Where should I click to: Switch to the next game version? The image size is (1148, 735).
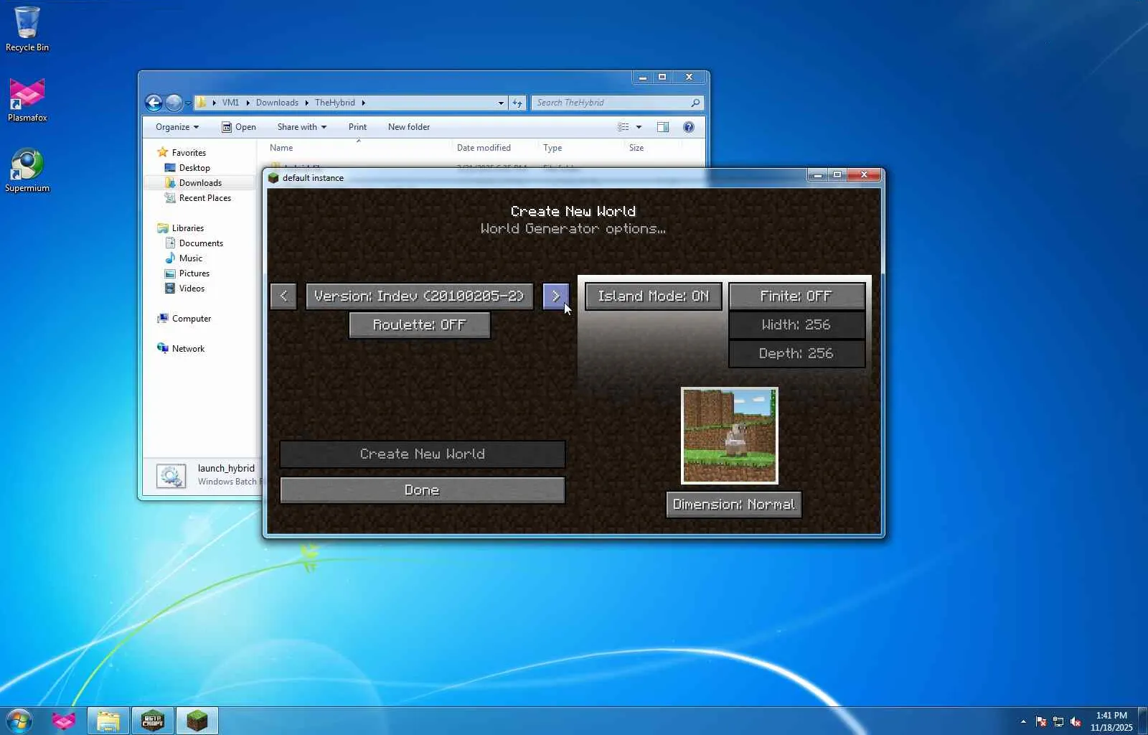[x=556, y=296]
